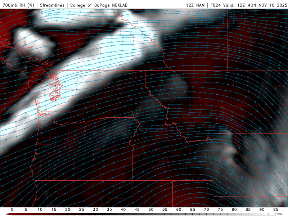Image resolution: width=288 pixels, height=216 pixels.
Task: Click the colorbar label "85"
Action: pos(248,210)
